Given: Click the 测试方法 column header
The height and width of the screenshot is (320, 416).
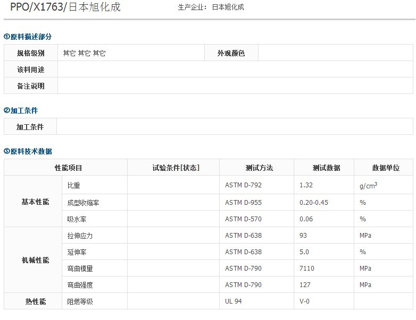Looking at the screenshot, I should [256, 167].
